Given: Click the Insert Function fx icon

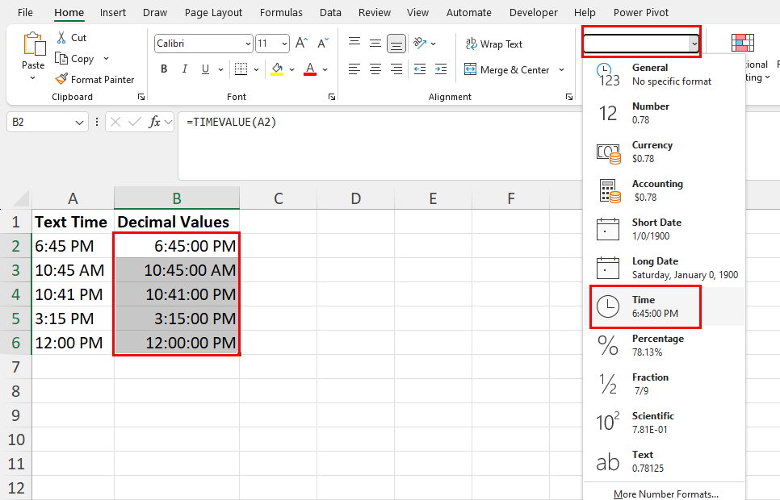Looking at the screenshot, I should click(155, 122).
